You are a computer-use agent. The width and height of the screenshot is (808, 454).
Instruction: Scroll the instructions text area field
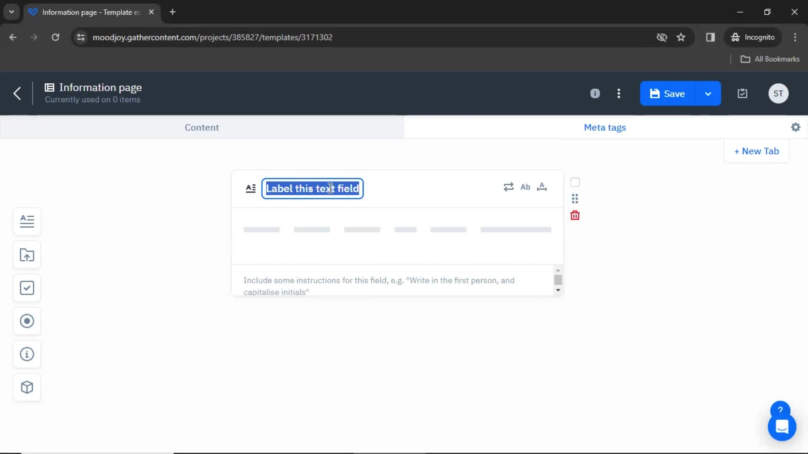coord(558,280)
